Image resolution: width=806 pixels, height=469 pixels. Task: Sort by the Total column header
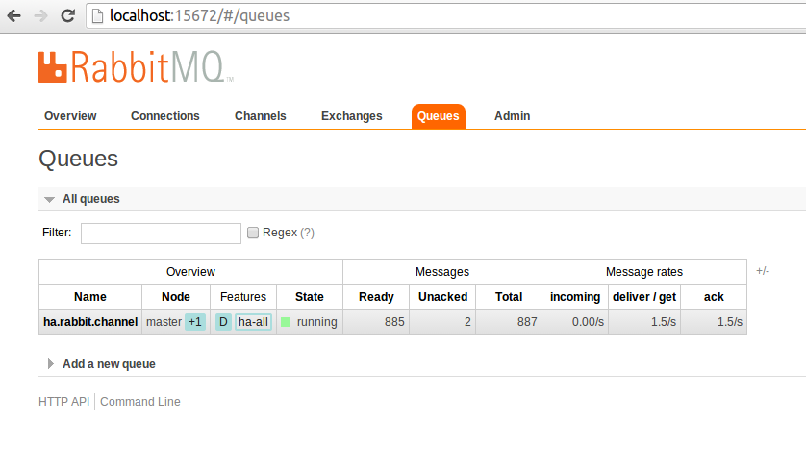pyautogui.click(x=509, y=297)
